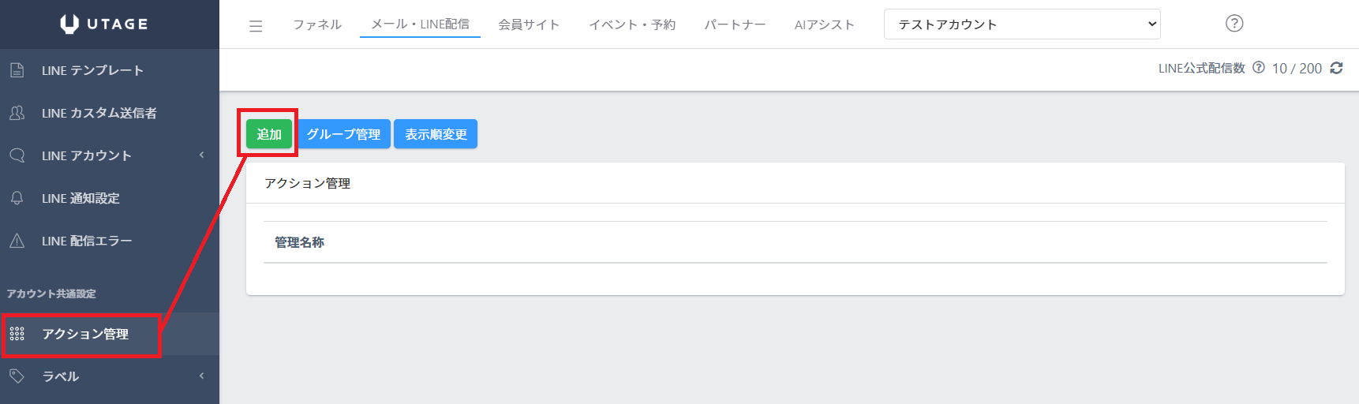Viewport: 1359px width, 404px height.
Task: Switch to the ファネル tab
Action: (317, 24)
